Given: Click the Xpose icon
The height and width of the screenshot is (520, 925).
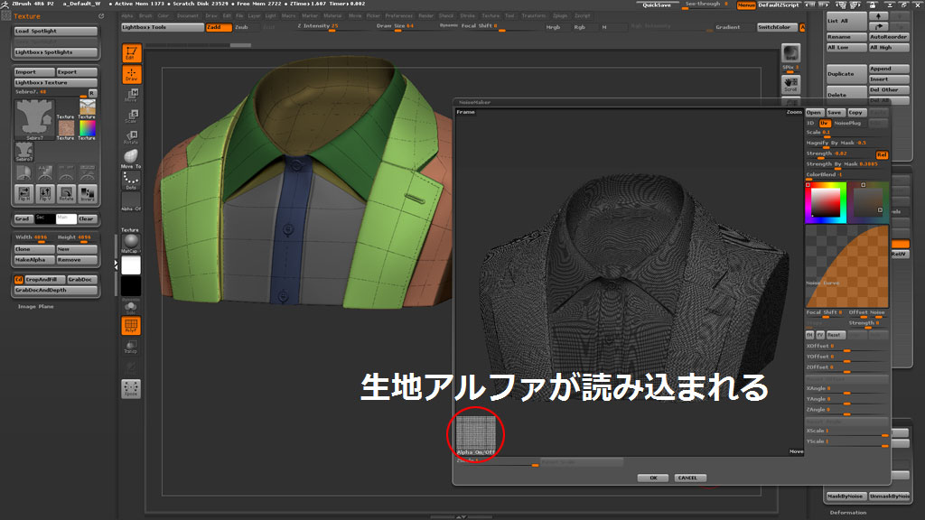Looking at the screenshot, I should [x=131, y=388].
